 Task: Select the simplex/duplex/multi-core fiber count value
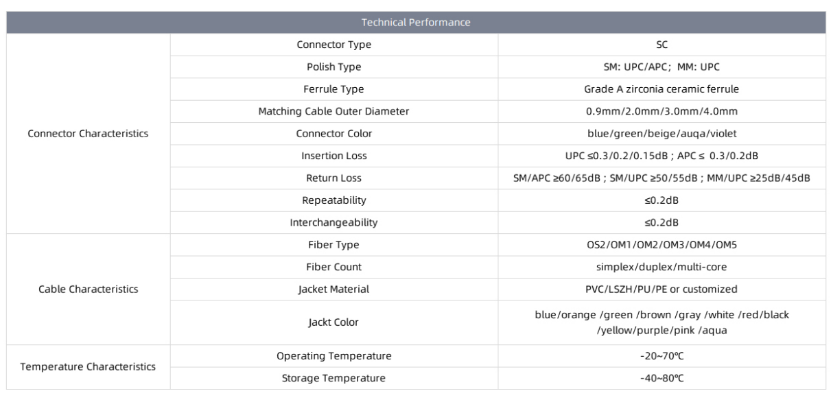tap(662, 267)
